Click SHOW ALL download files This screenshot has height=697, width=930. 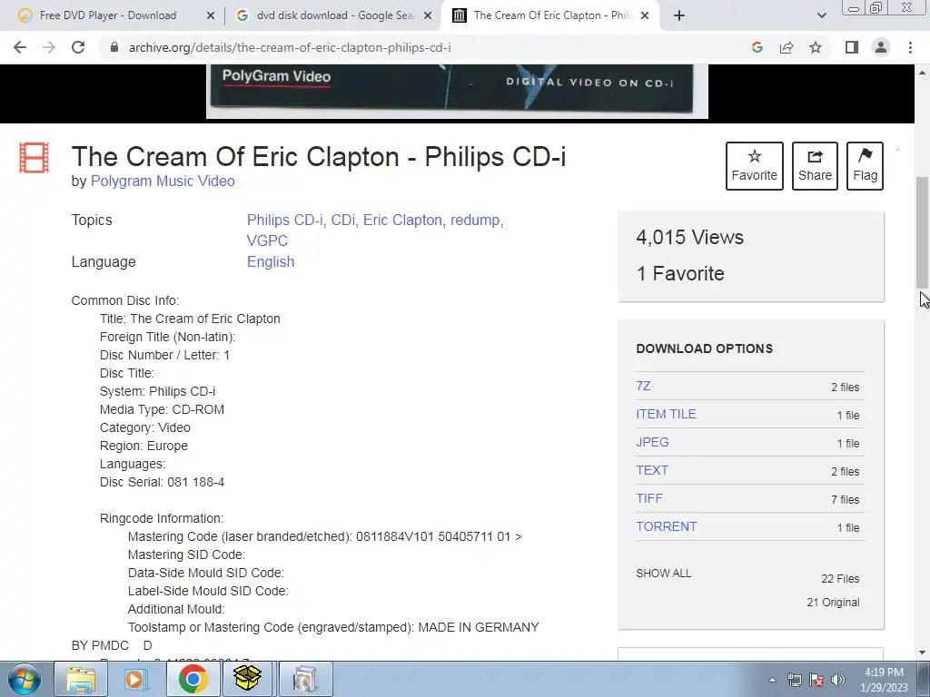point(664,574)
